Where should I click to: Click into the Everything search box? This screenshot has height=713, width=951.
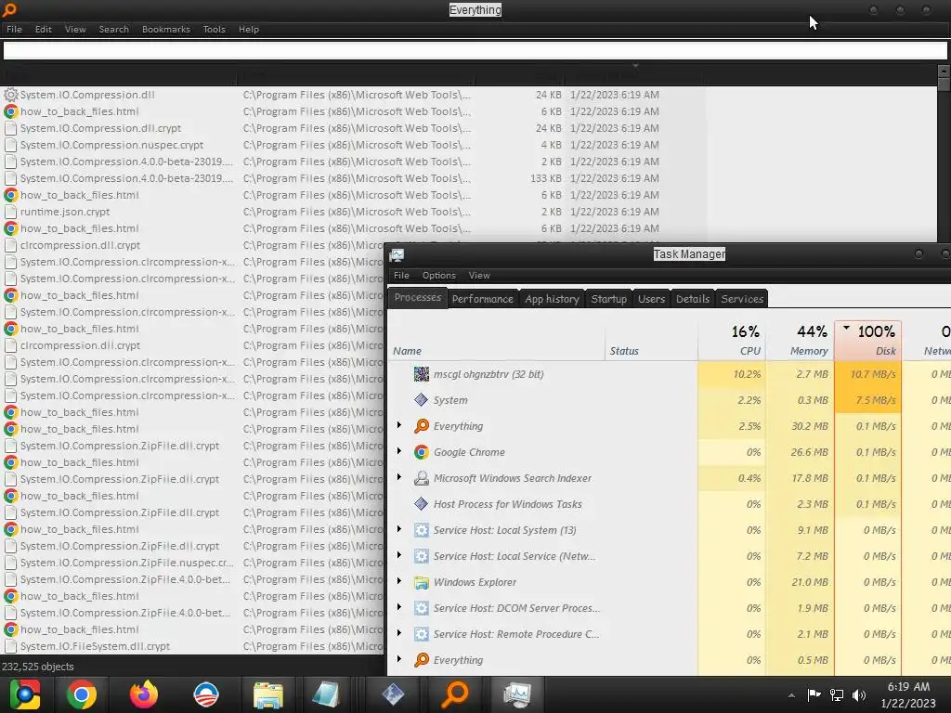pyautogui.click(x=475, y=50)
